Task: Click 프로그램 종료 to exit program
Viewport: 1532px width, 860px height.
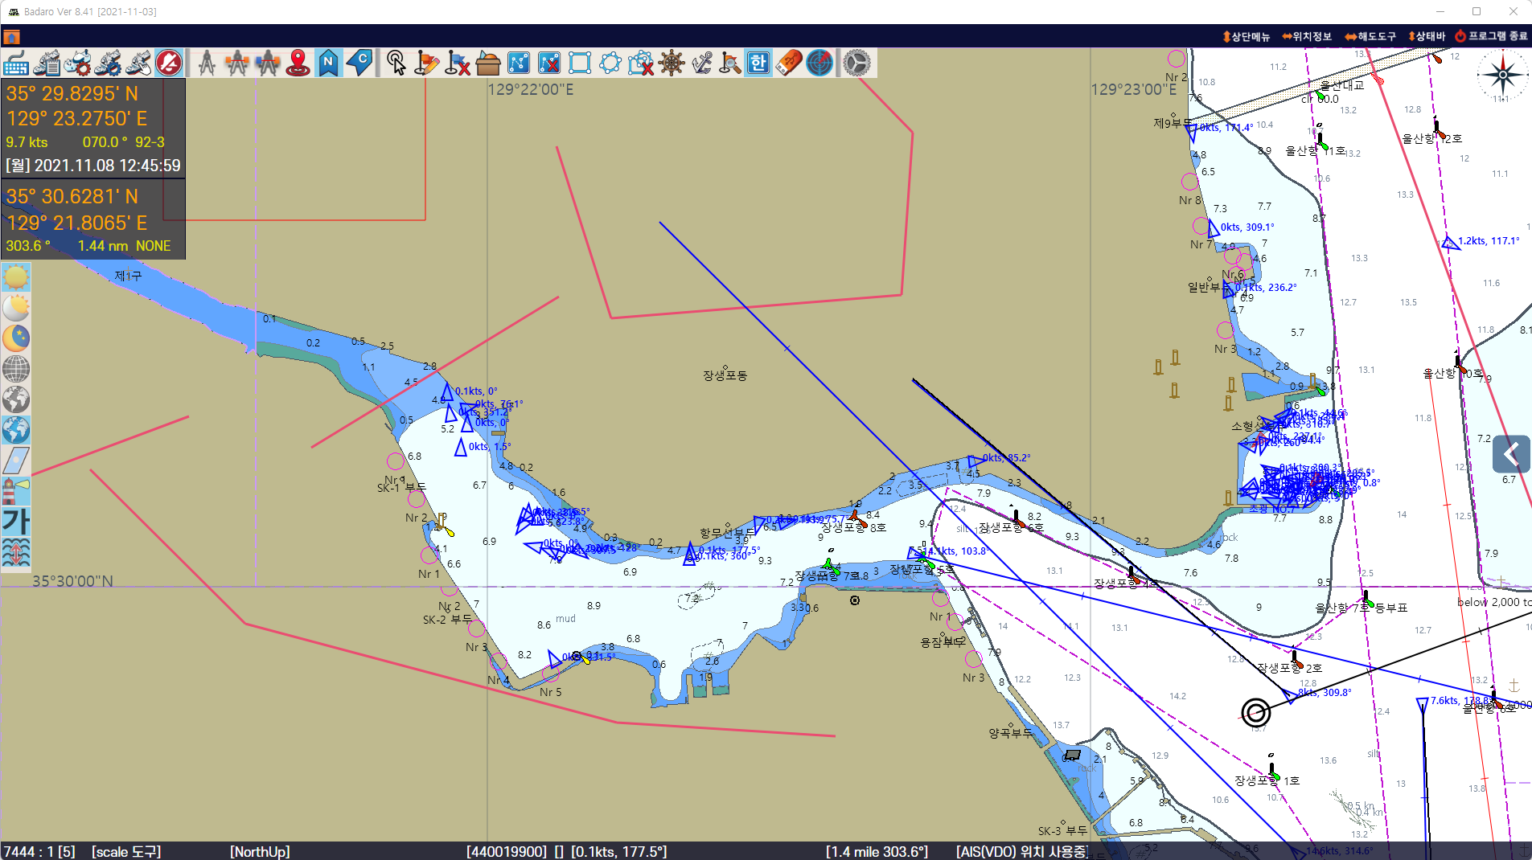Action: 1491,36
